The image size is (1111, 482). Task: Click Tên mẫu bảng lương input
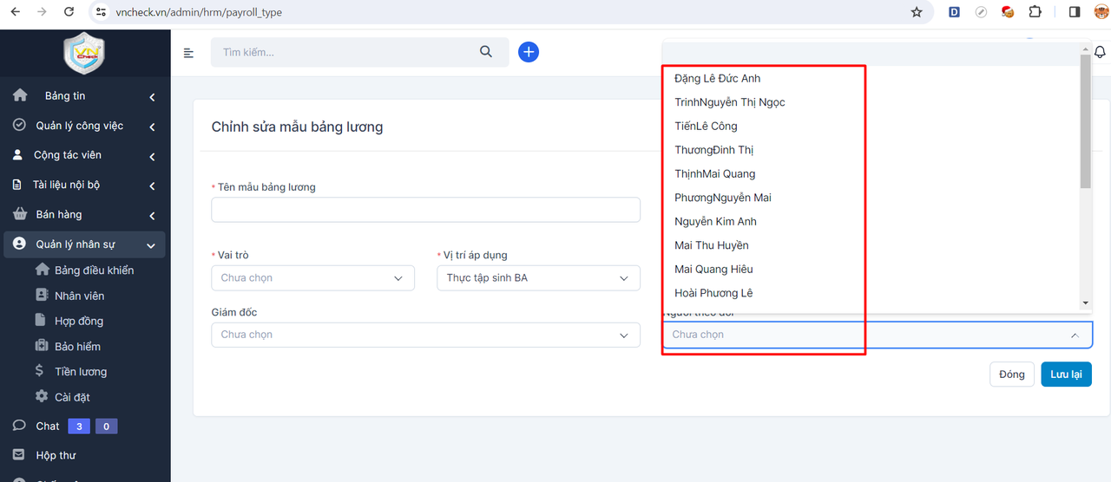click(x=425, y=210)
